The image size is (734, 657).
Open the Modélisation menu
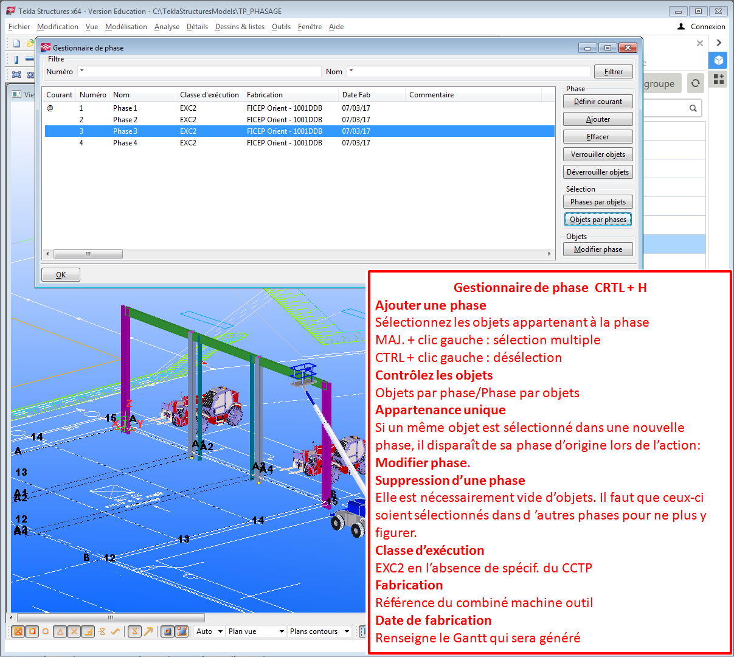126,27
